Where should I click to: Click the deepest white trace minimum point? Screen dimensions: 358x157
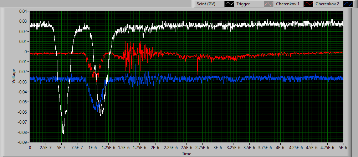click(x=63, y=136)
